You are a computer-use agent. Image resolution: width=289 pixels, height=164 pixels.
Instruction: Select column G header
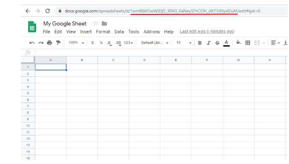pos(238,60)
